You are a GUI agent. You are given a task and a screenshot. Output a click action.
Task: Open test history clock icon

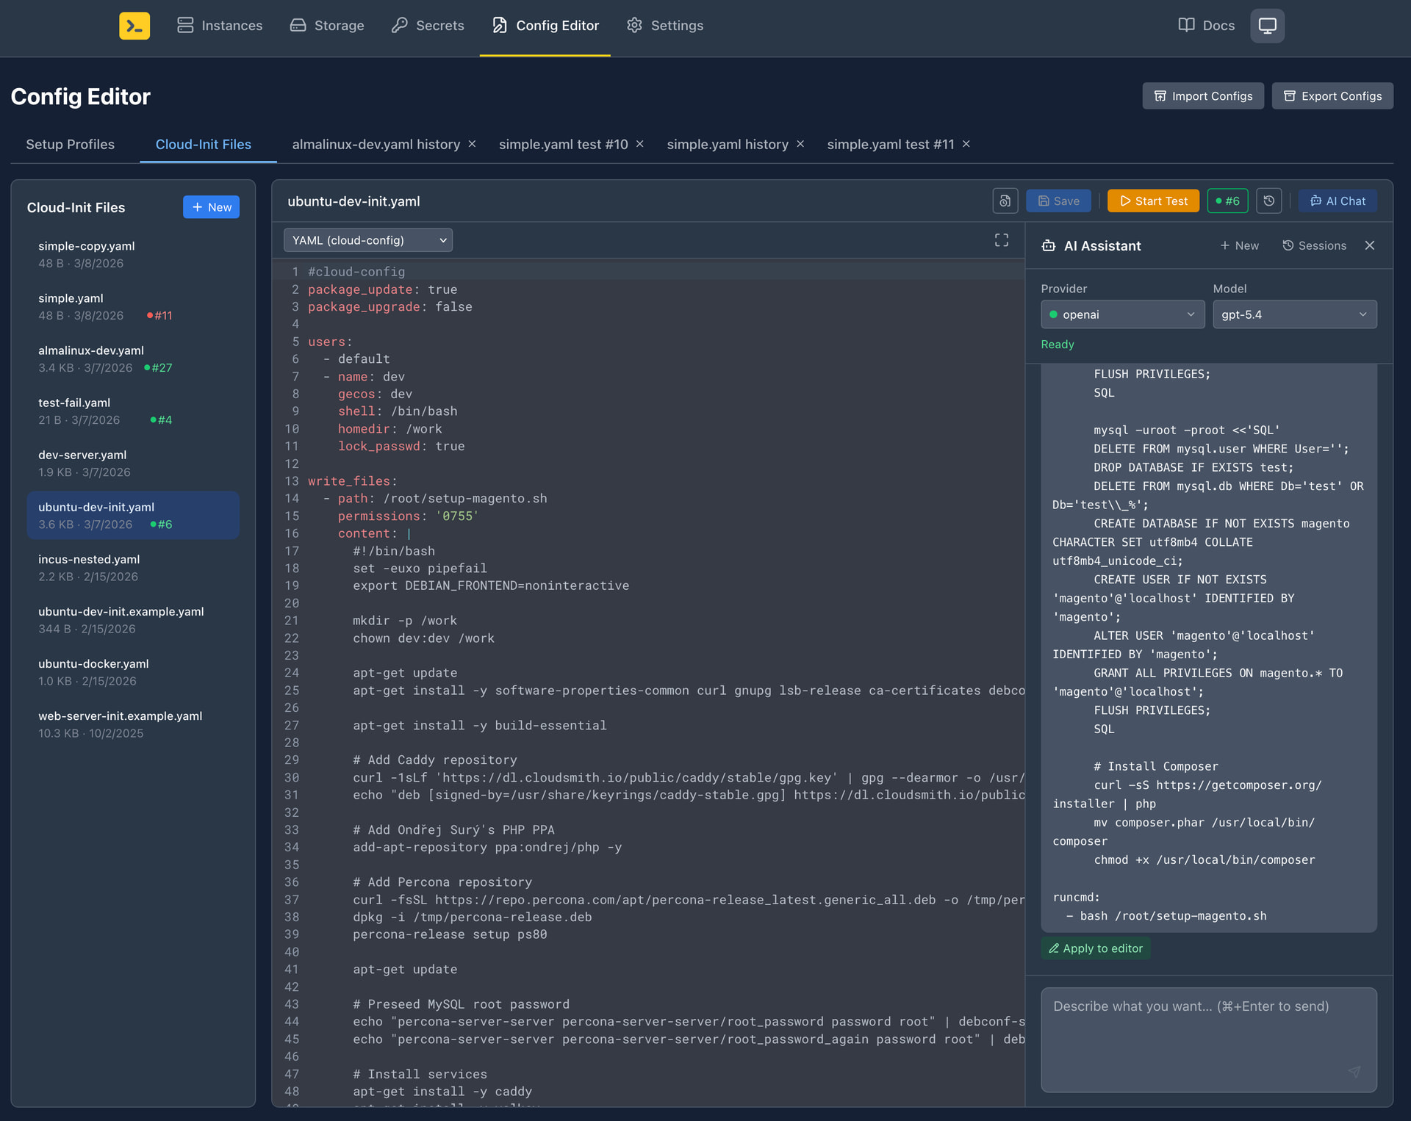pyautogui.click(x=1269, y=201)
